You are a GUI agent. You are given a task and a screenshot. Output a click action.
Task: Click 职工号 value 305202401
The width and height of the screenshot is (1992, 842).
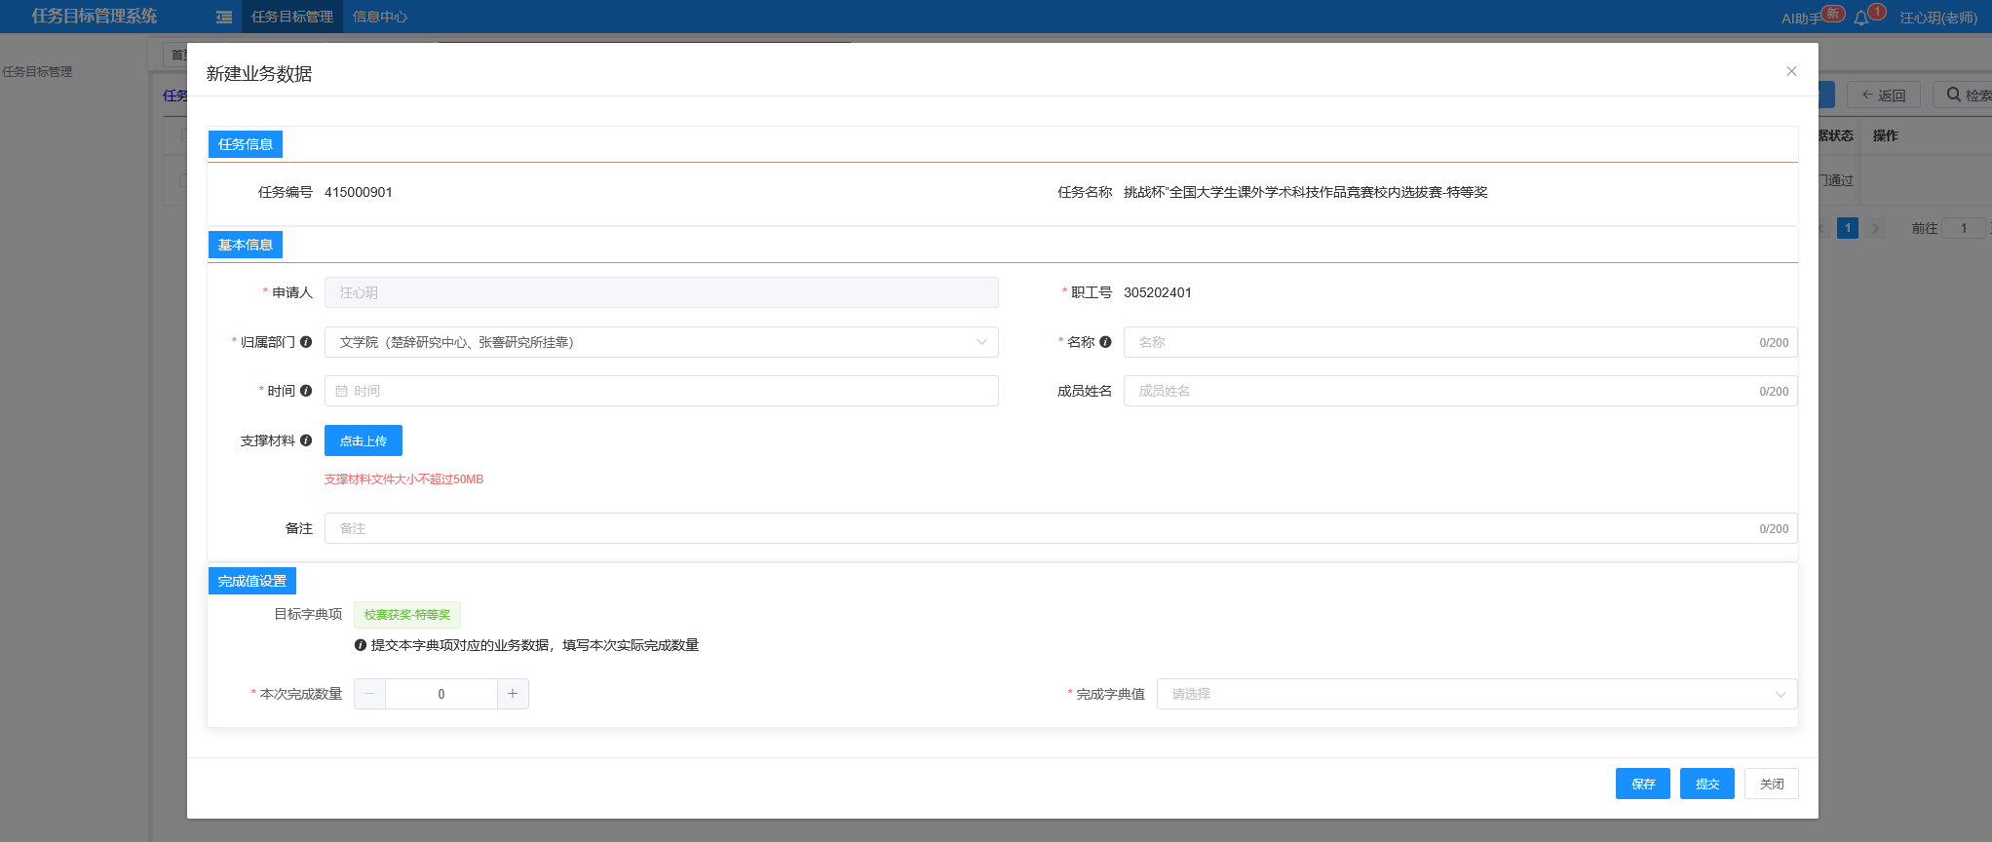(1158, 292)
